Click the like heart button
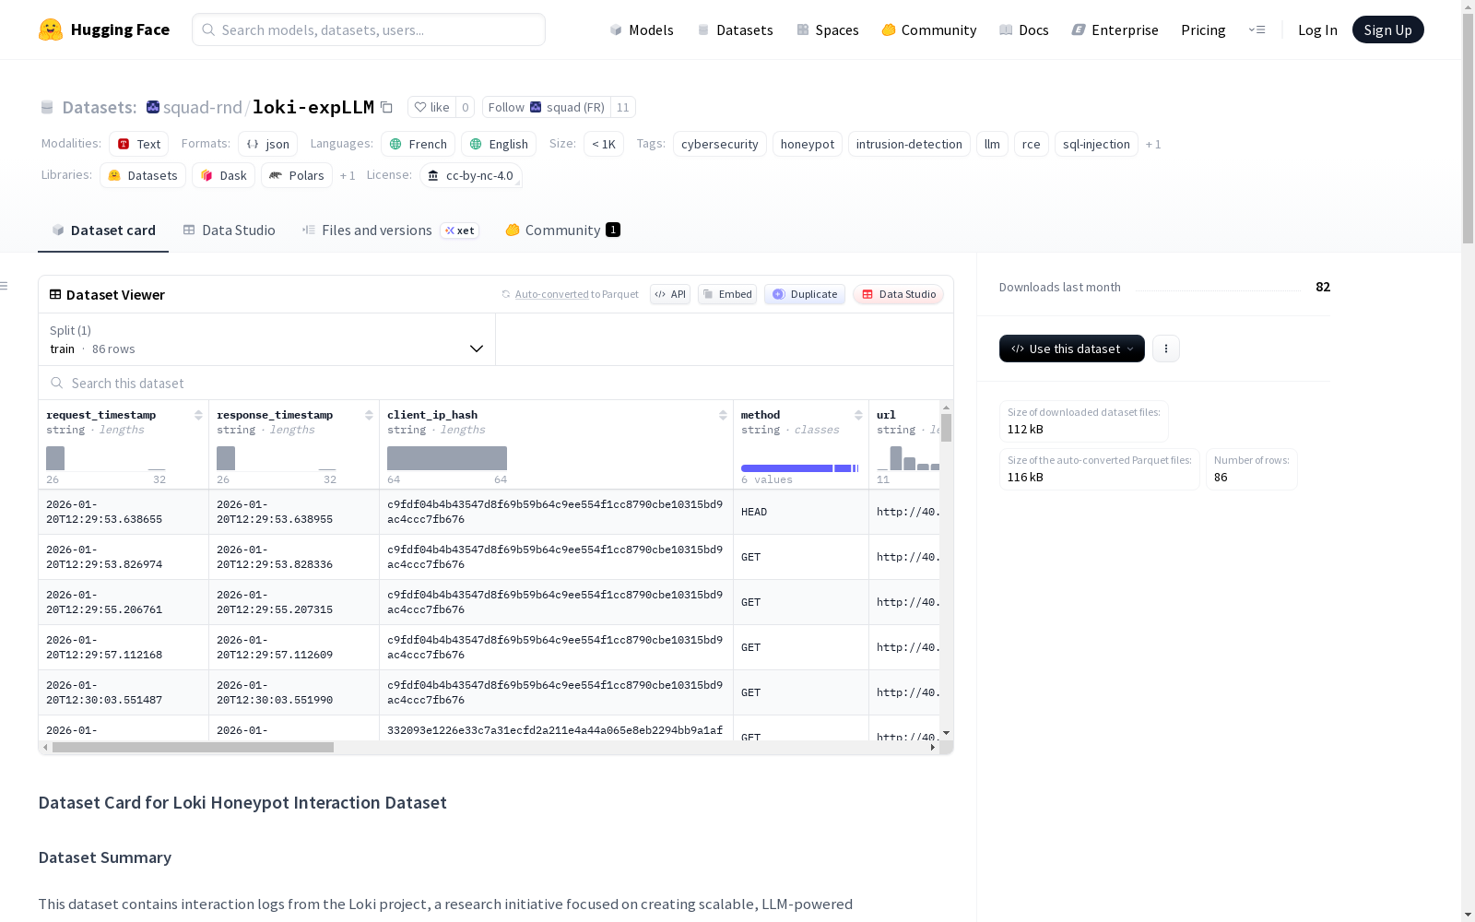Viewport: 1475px width, 922px height. [x=431, y=108]
